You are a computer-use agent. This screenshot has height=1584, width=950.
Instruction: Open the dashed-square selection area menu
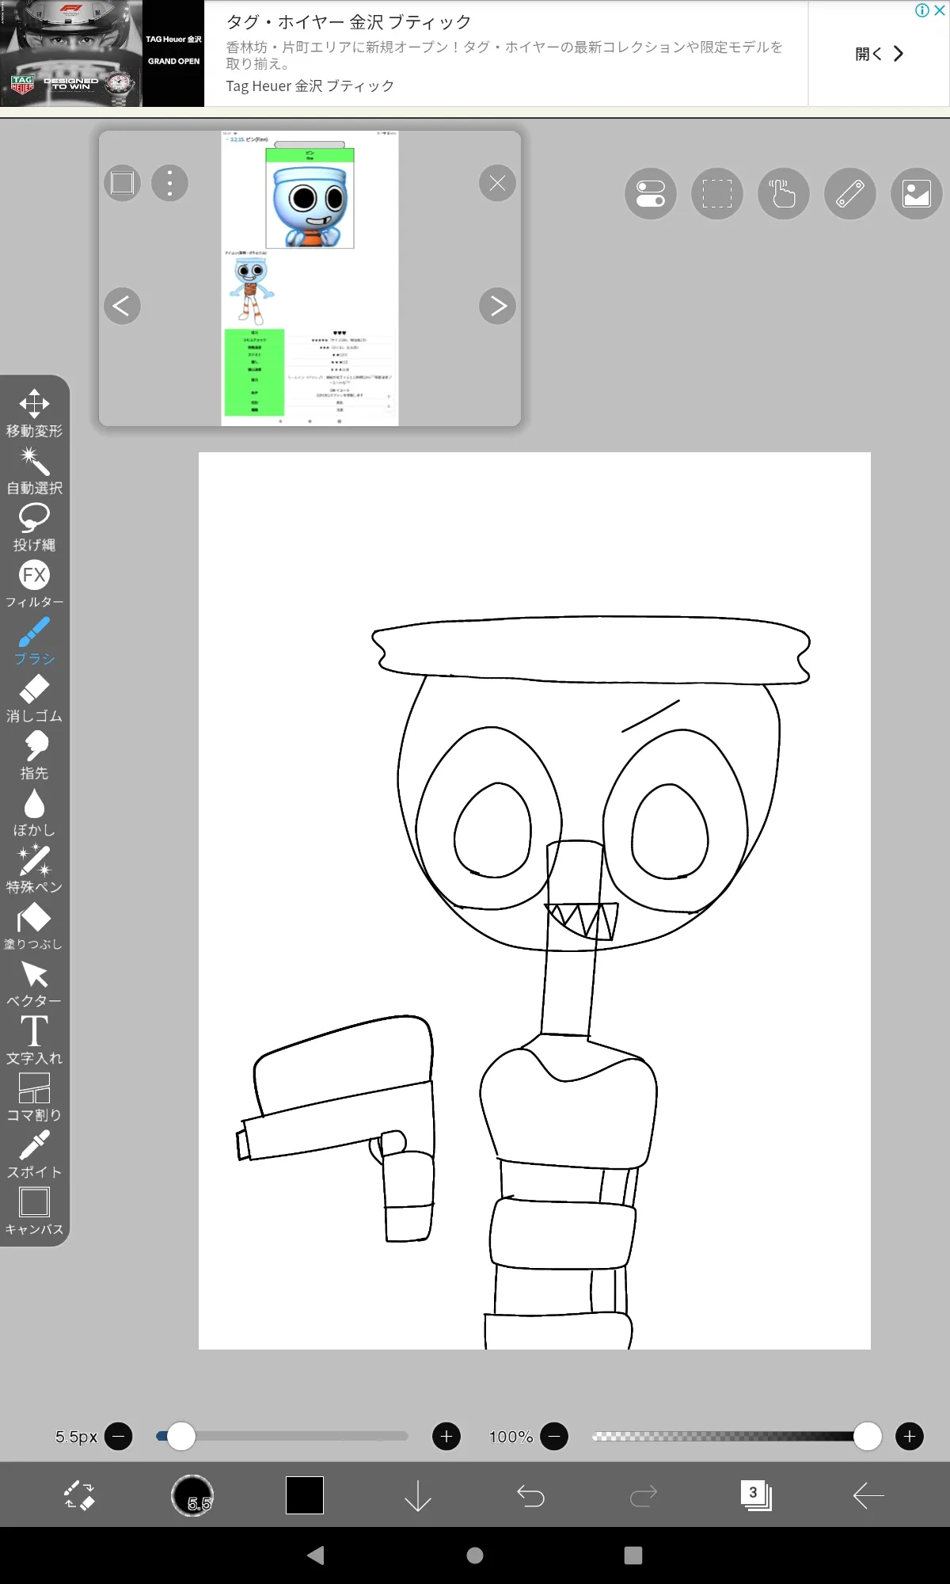(x=717, y=193)
